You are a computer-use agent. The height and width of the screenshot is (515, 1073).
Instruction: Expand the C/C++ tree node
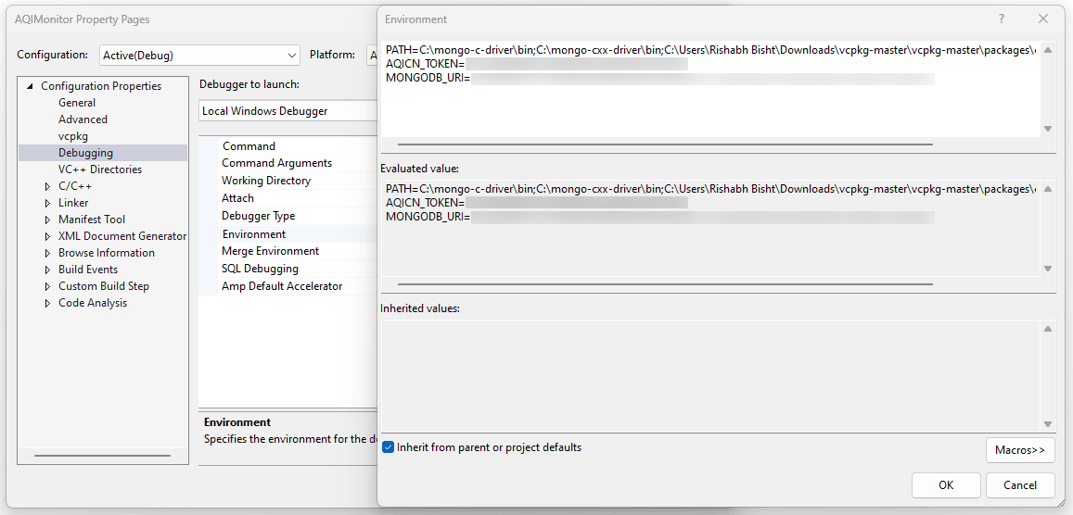tap(48, 186)
